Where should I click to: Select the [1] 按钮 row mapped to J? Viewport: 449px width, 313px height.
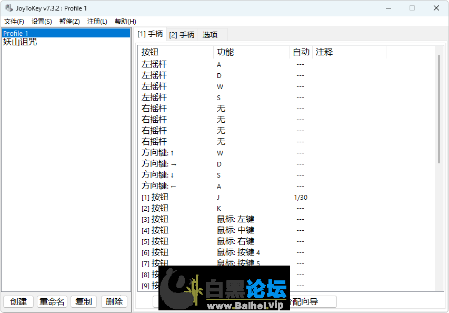tap(286, 197)
